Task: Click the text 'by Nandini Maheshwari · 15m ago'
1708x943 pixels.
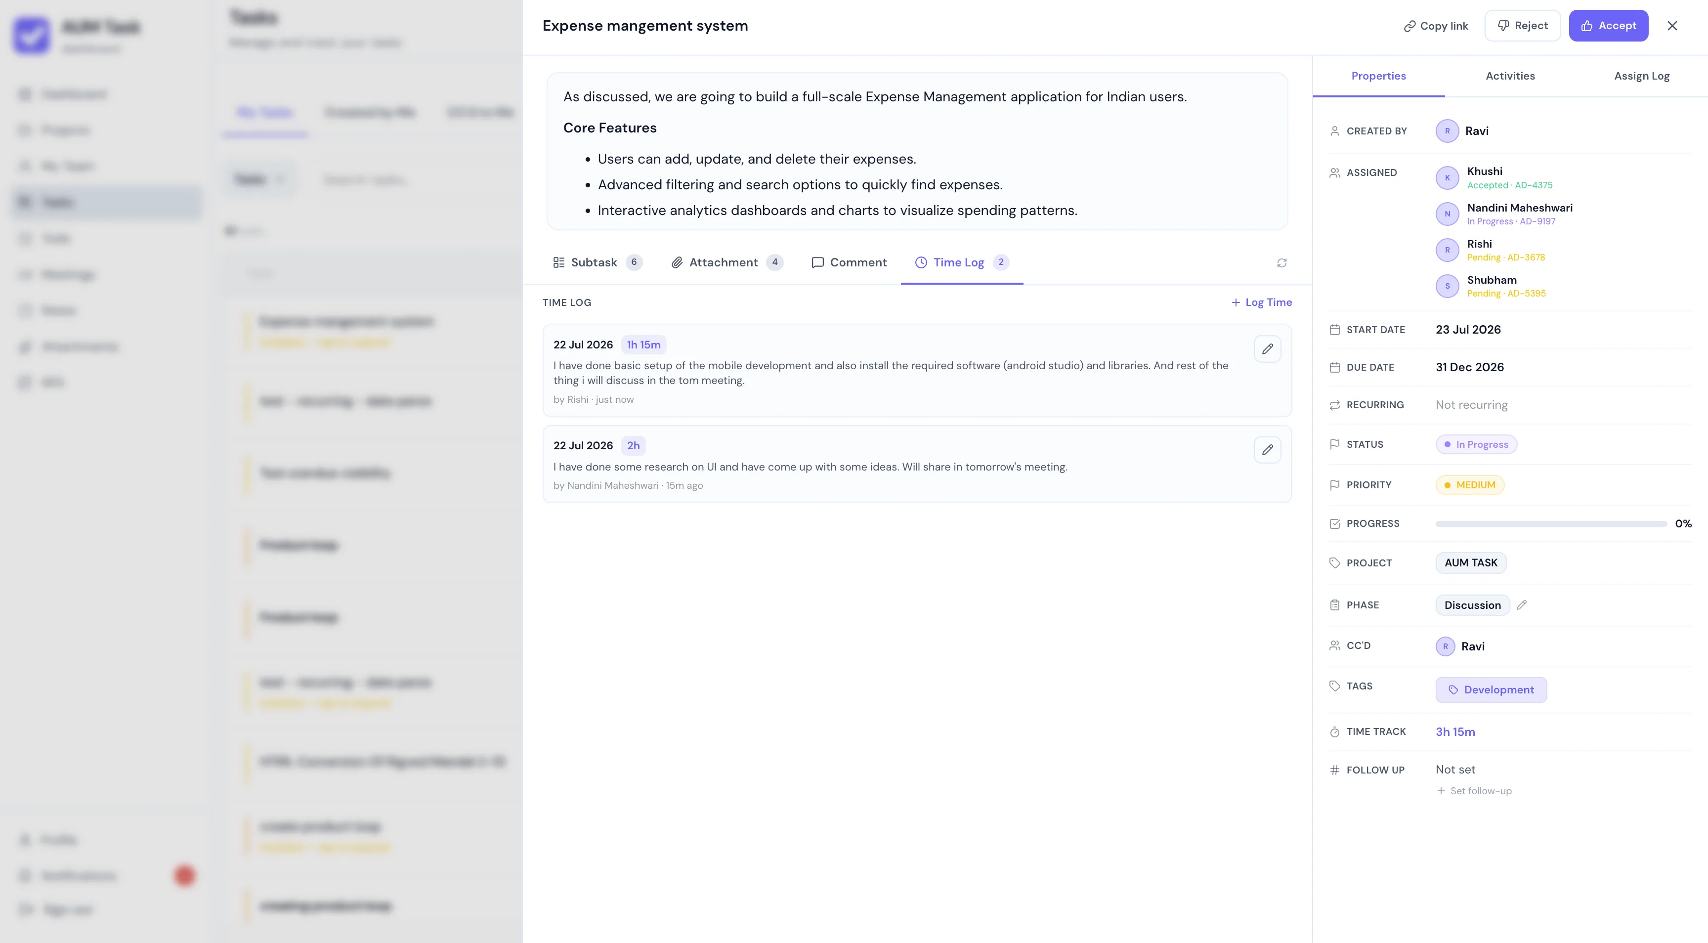Action: (x=627, y=485)
